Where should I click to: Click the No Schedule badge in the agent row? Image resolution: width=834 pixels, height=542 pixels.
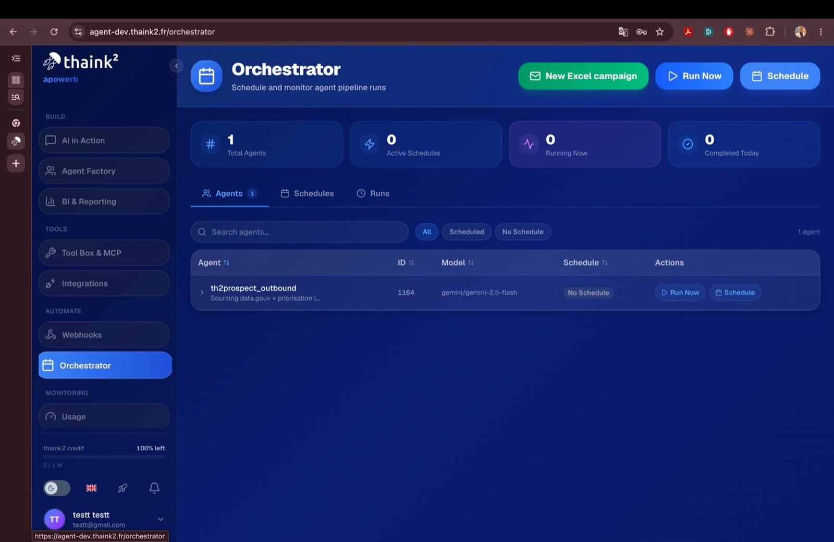(588, 293)
